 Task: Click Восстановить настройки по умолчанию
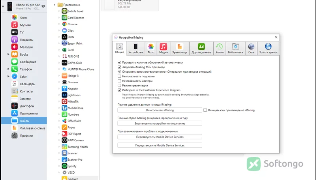point(160,124)
